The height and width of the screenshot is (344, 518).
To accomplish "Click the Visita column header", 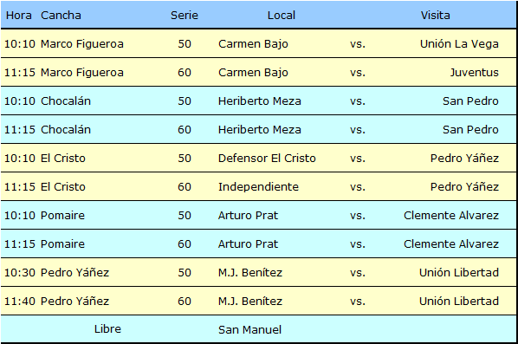I will coord(435,16).
